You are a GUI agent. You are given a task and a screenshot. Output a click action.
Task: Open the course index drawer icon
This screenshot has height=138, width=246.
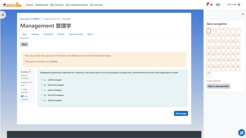pos(3,15)
